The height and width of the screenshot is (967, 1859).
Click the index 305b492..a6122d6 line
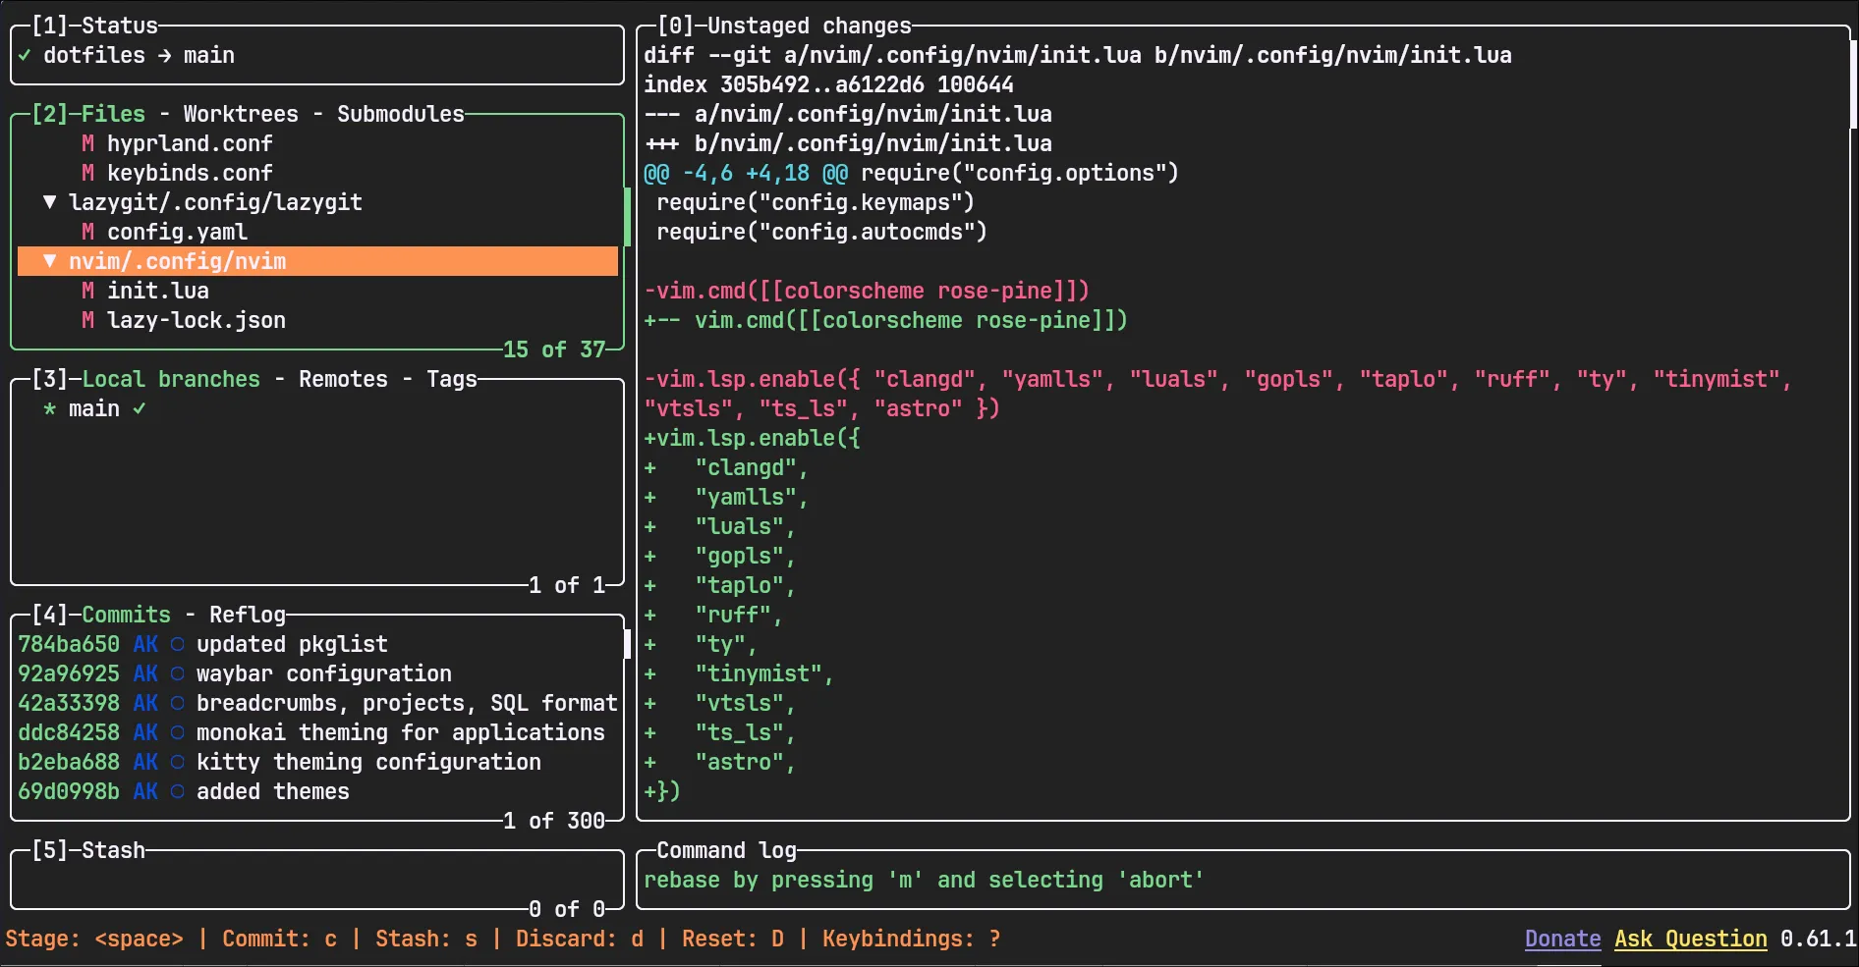[x=828, y=84]
